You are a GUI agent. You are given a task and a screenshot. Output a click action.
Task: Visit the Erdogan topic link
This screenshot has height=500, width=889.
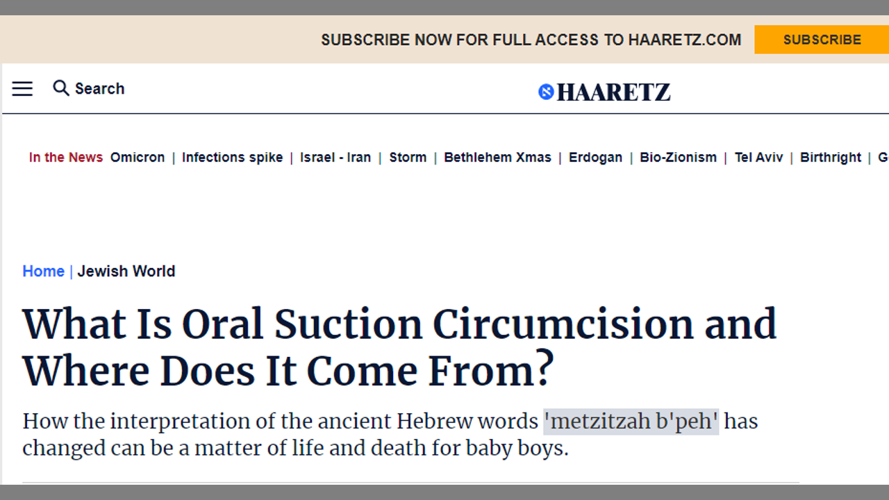pos(595,158)
